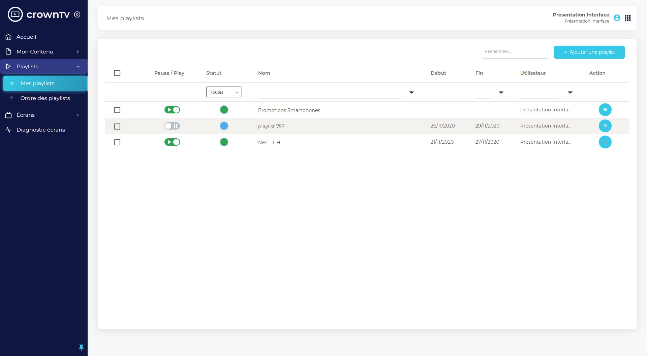647x356 pixels.
Task: Open the user profile avatar icon
Action: pyautogui.click(x=617, y=18)
